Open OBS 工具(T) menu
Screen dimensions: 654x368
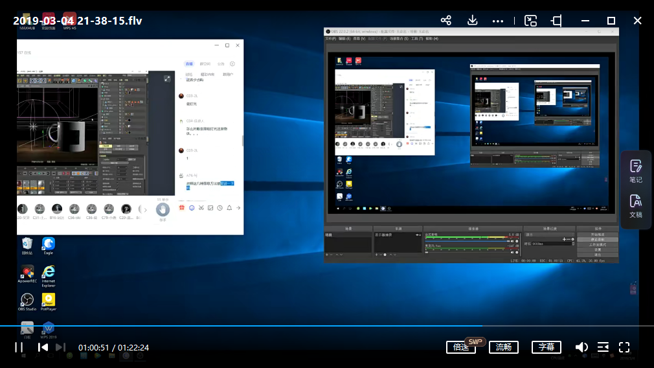point(416,38)
